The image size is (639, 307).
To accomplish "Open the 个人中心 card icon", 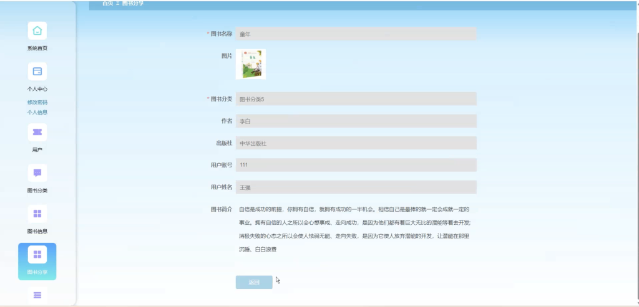I will point(37,72).
